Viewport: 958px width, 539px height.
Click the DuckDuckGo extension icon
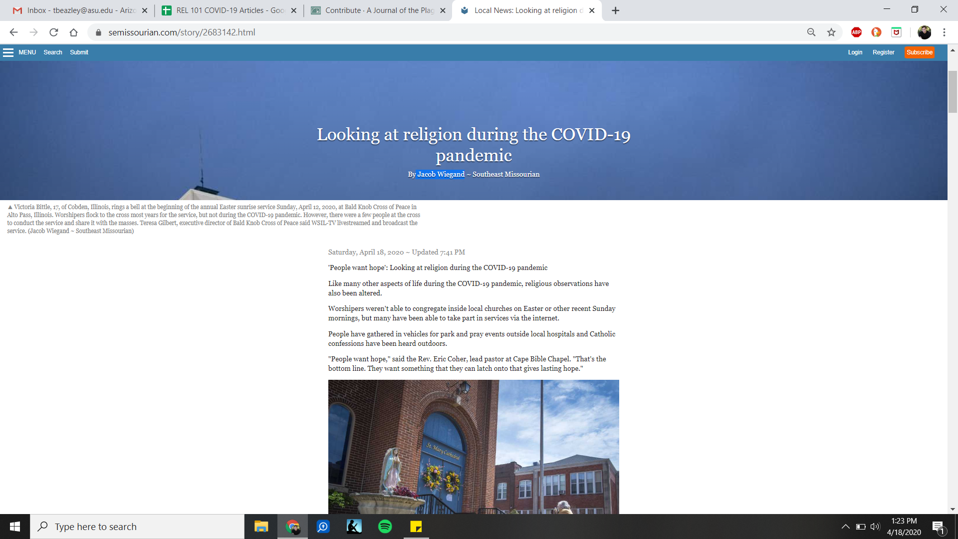click(x=876, y=32)
